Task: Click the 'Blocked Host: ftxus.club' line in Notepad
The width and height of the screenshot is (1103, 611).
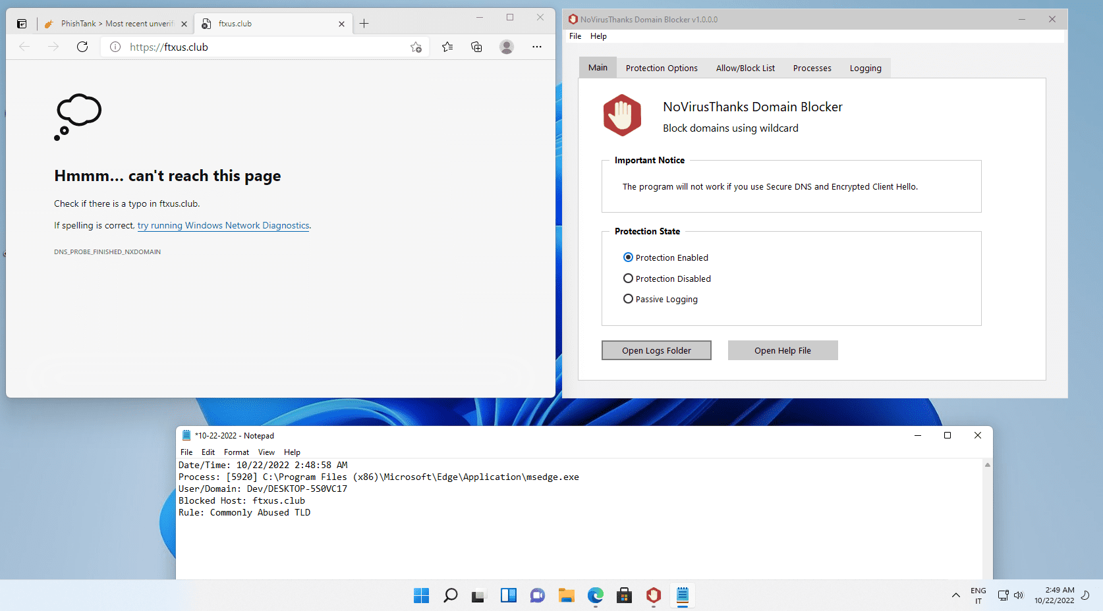Action: point(242,500)
